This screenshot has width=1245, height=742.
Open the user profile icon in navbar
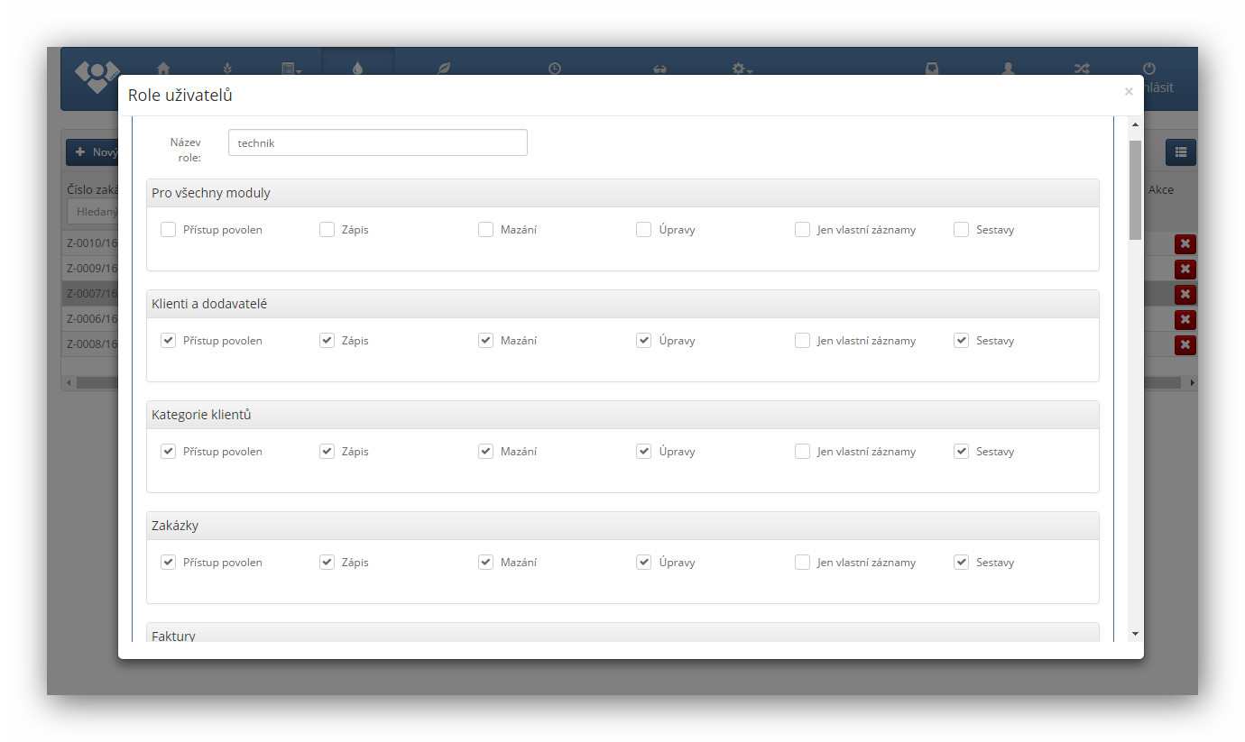1008,69
